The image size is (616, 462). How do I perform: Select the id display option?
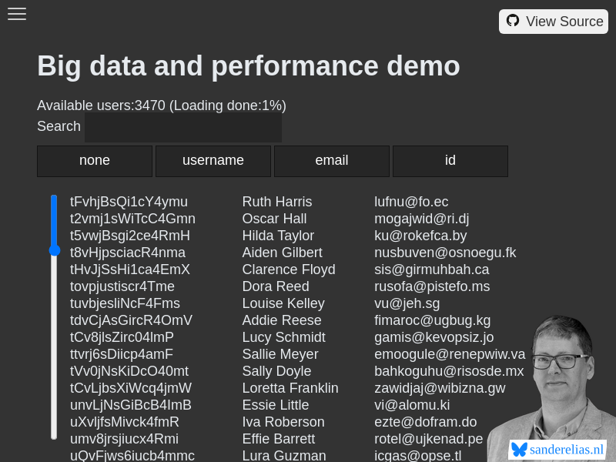[x=450, y=160]
